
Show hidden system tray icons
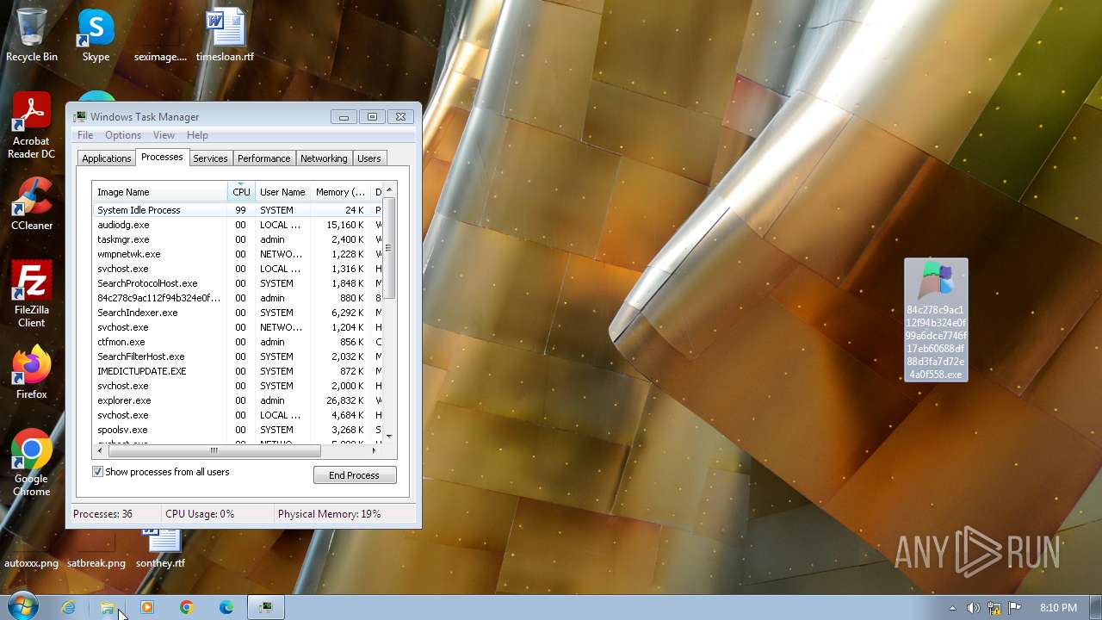(952, 608)
